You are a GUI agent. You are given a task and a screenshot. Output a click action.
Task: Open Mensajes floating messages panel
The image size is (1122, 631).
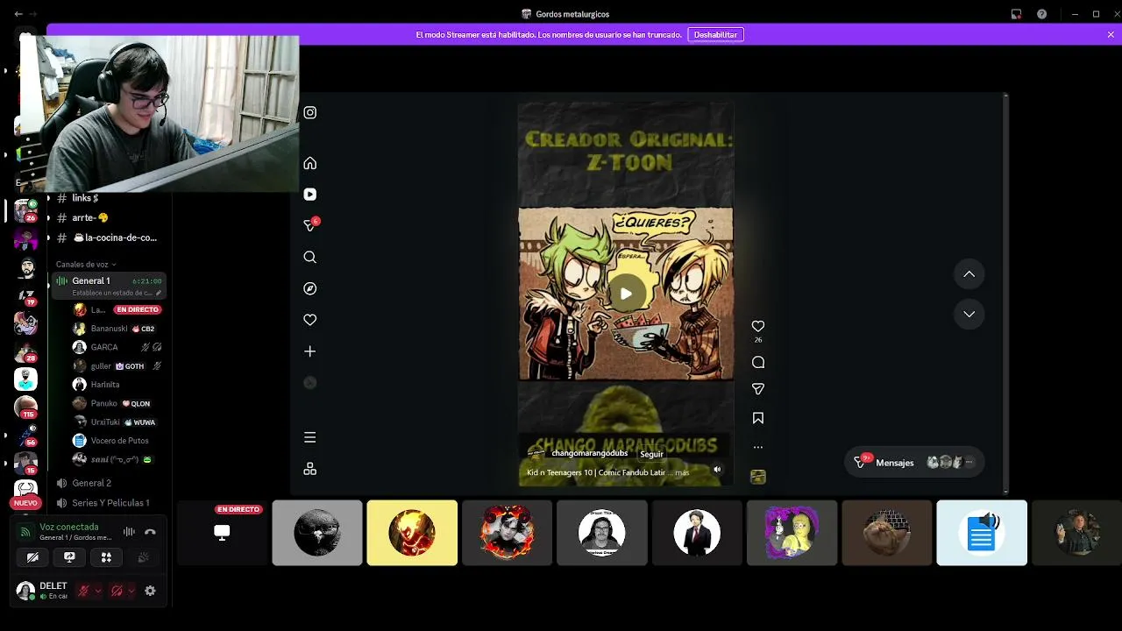[914, 463]
